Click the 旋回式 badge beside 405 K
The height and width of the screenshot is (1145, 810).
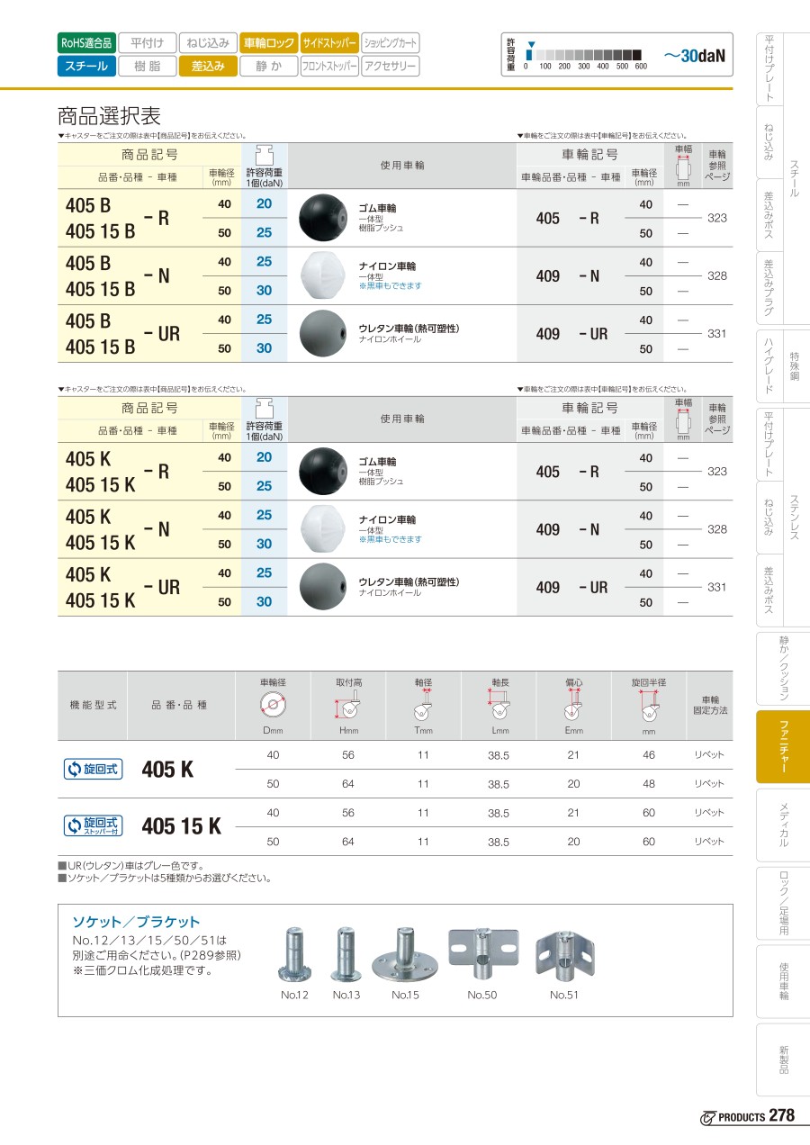pos(93,769)
